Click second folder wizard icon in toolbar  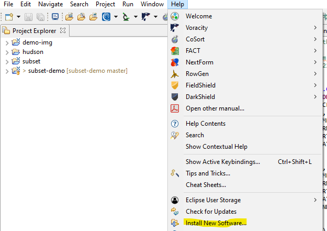(x=81, y=17)
